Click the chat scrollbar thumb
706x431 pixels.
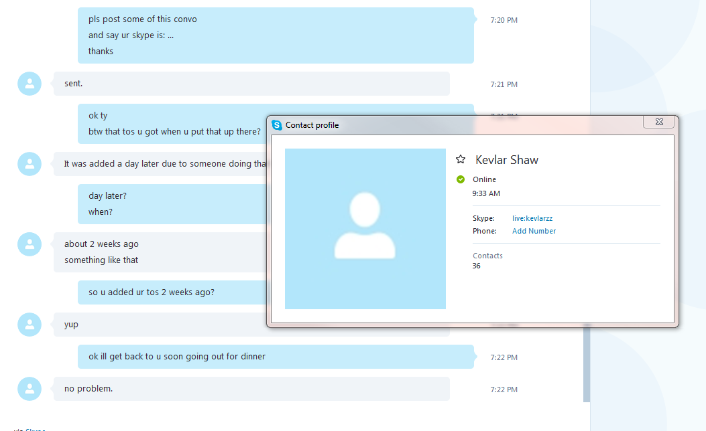tap(587, 365)
